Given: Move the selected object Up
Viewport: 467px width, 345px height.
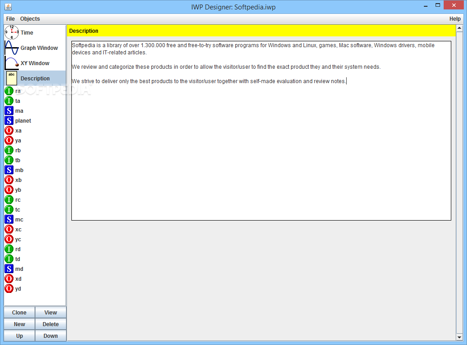Looking at the screenshot, I should pyautogui.click(x=19, y=336).
